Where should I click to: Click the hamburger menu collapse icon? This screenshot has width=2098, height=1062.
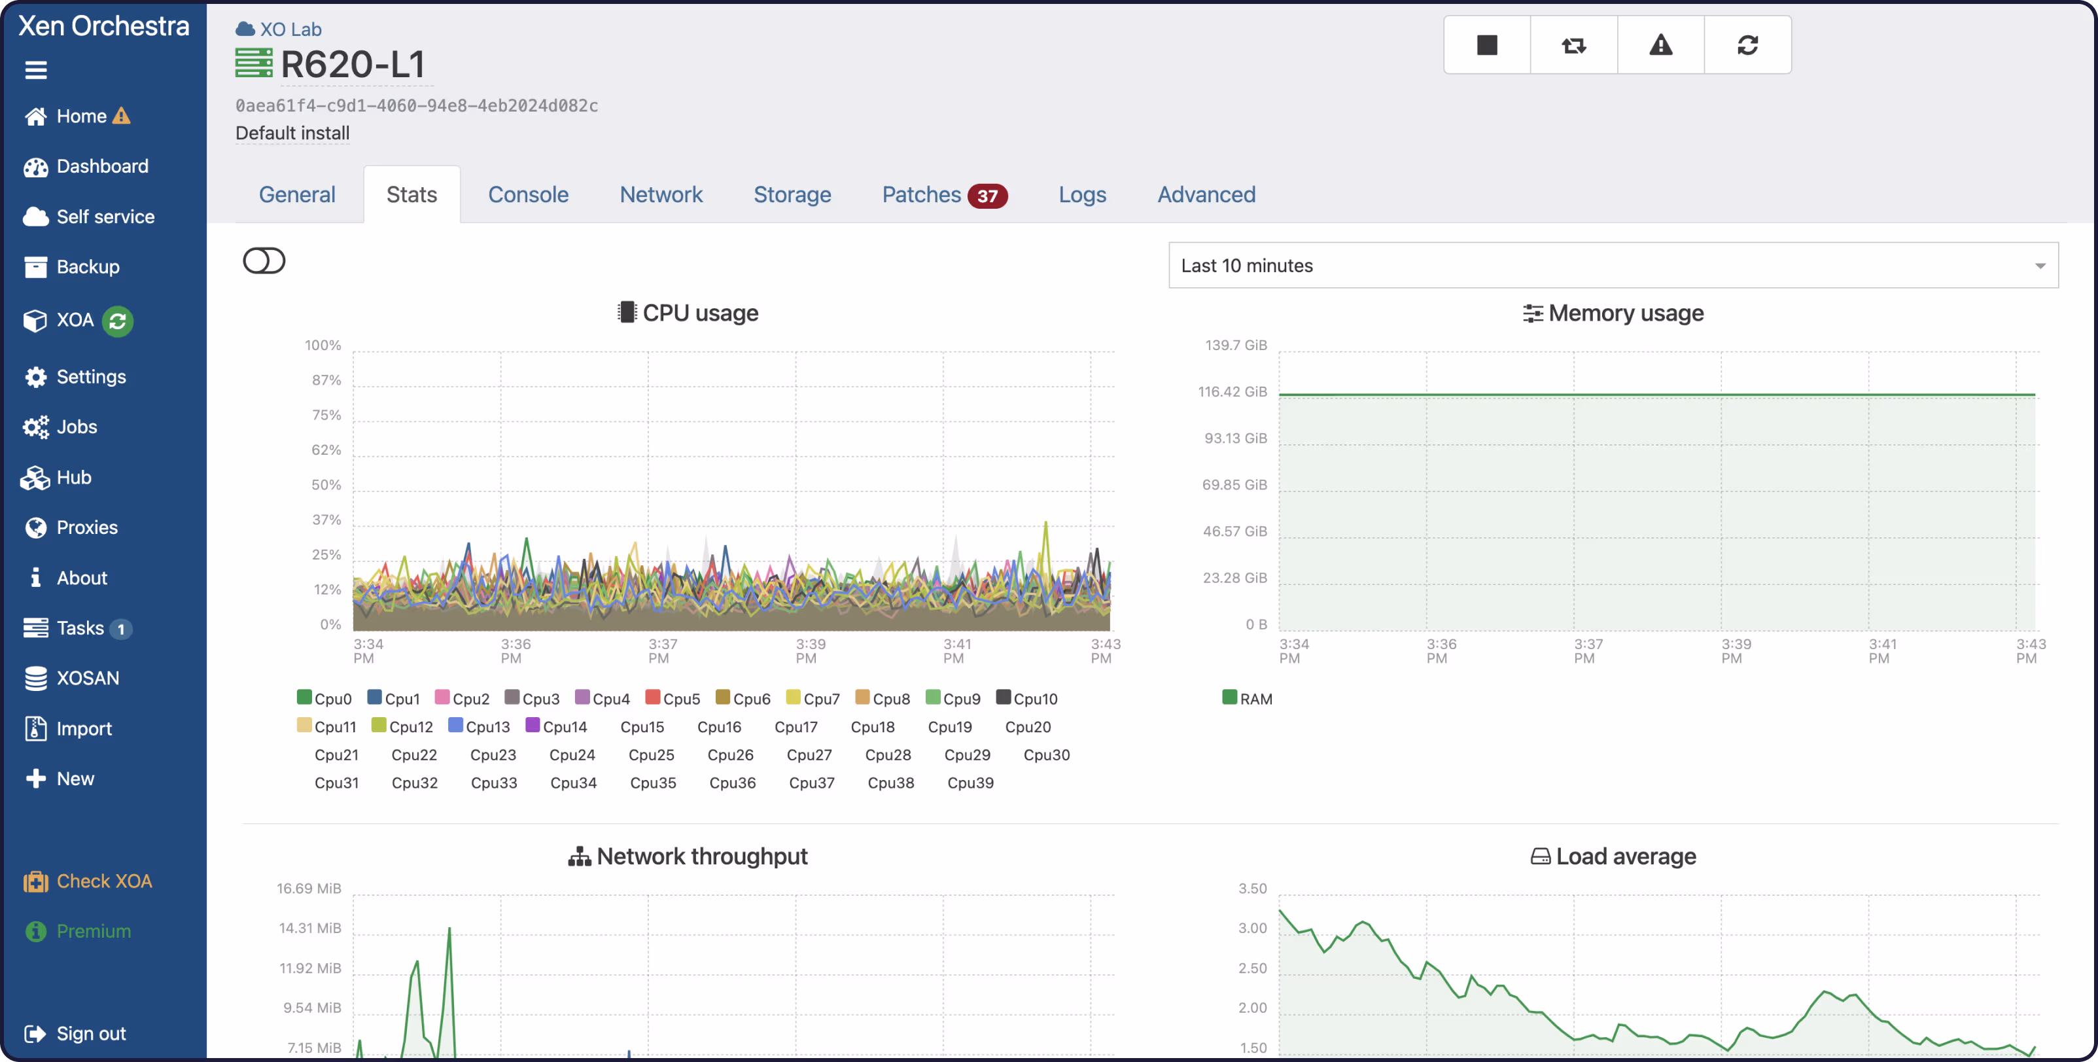[36, 70]
